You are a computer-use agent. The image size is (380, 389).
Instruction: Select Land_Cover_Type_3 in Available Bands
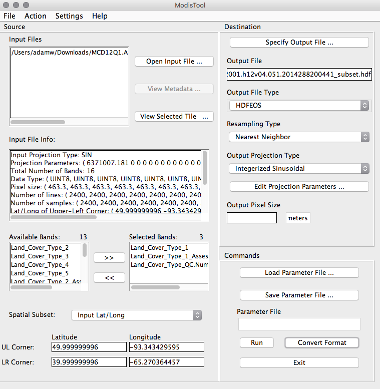point(40,256)
